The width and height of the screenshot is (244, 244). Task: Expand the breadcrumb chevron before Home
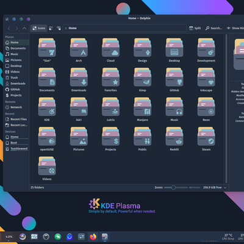coord(66,28)
